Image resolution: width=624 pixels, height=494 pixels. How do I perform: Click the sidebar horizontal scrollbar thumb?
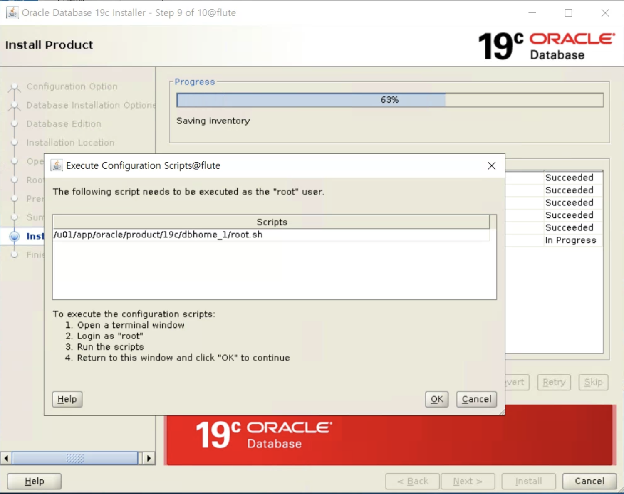(x=75, y=458)
